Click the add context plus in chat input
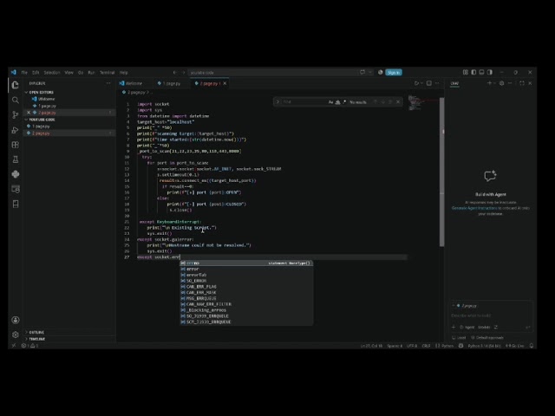 (x=454, y=327)
